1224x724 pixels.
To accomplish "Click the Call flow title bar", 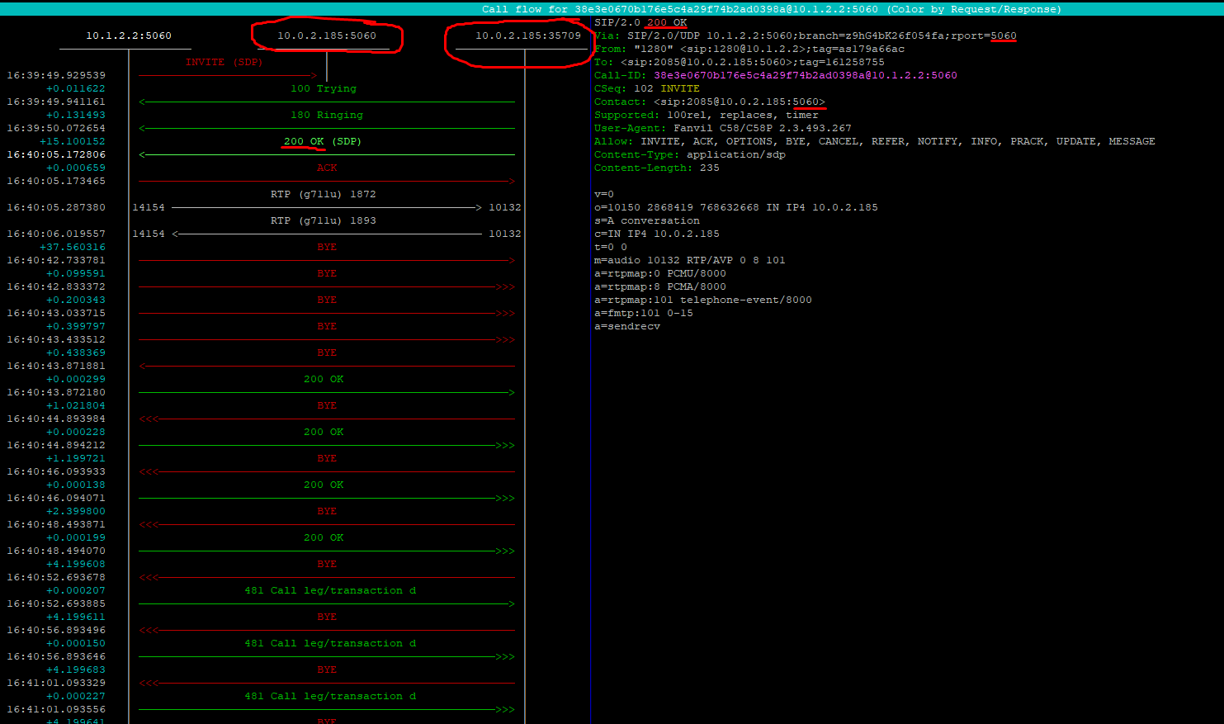I will [771, 9].
